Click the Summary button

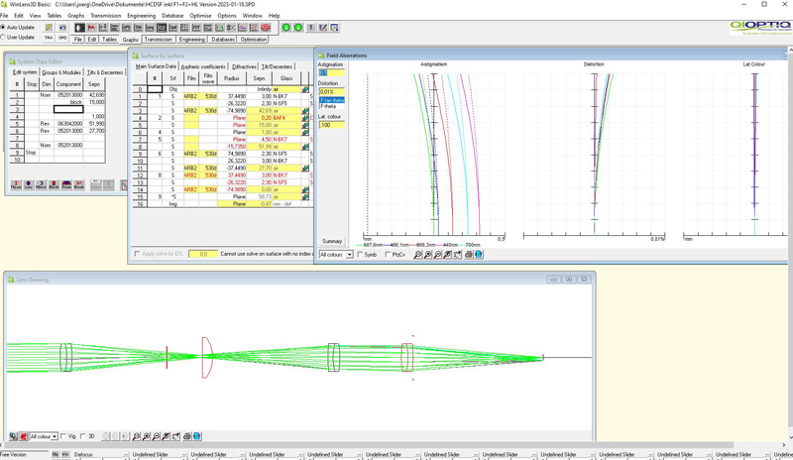click(332, 241)
